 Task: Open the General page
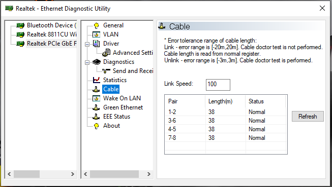click(113, 25)
